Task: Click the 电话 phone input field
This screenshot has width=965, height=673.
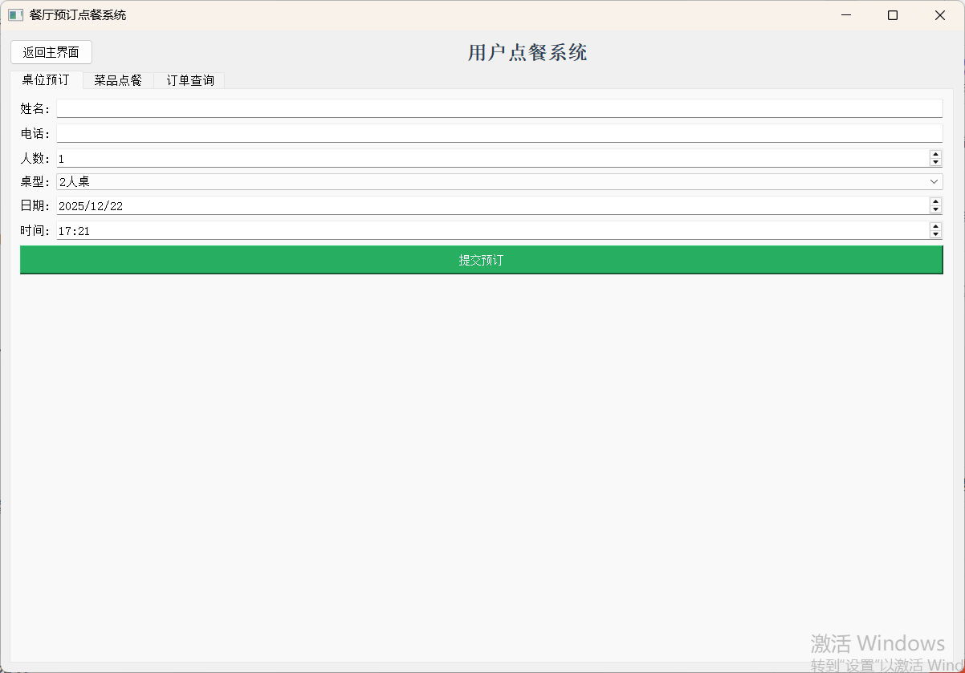Action: click(x=482, y=132)
